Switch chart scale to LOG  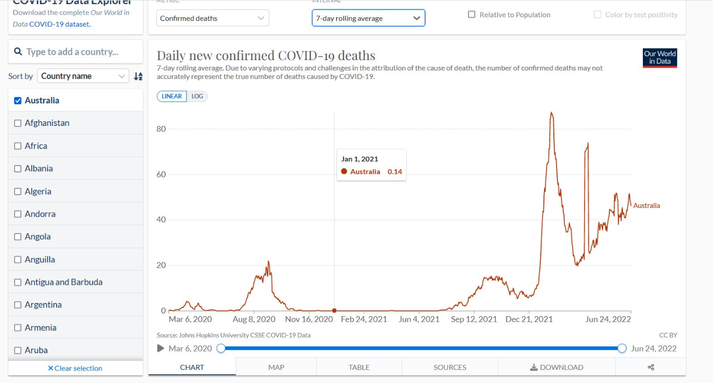tap(197, 96)
